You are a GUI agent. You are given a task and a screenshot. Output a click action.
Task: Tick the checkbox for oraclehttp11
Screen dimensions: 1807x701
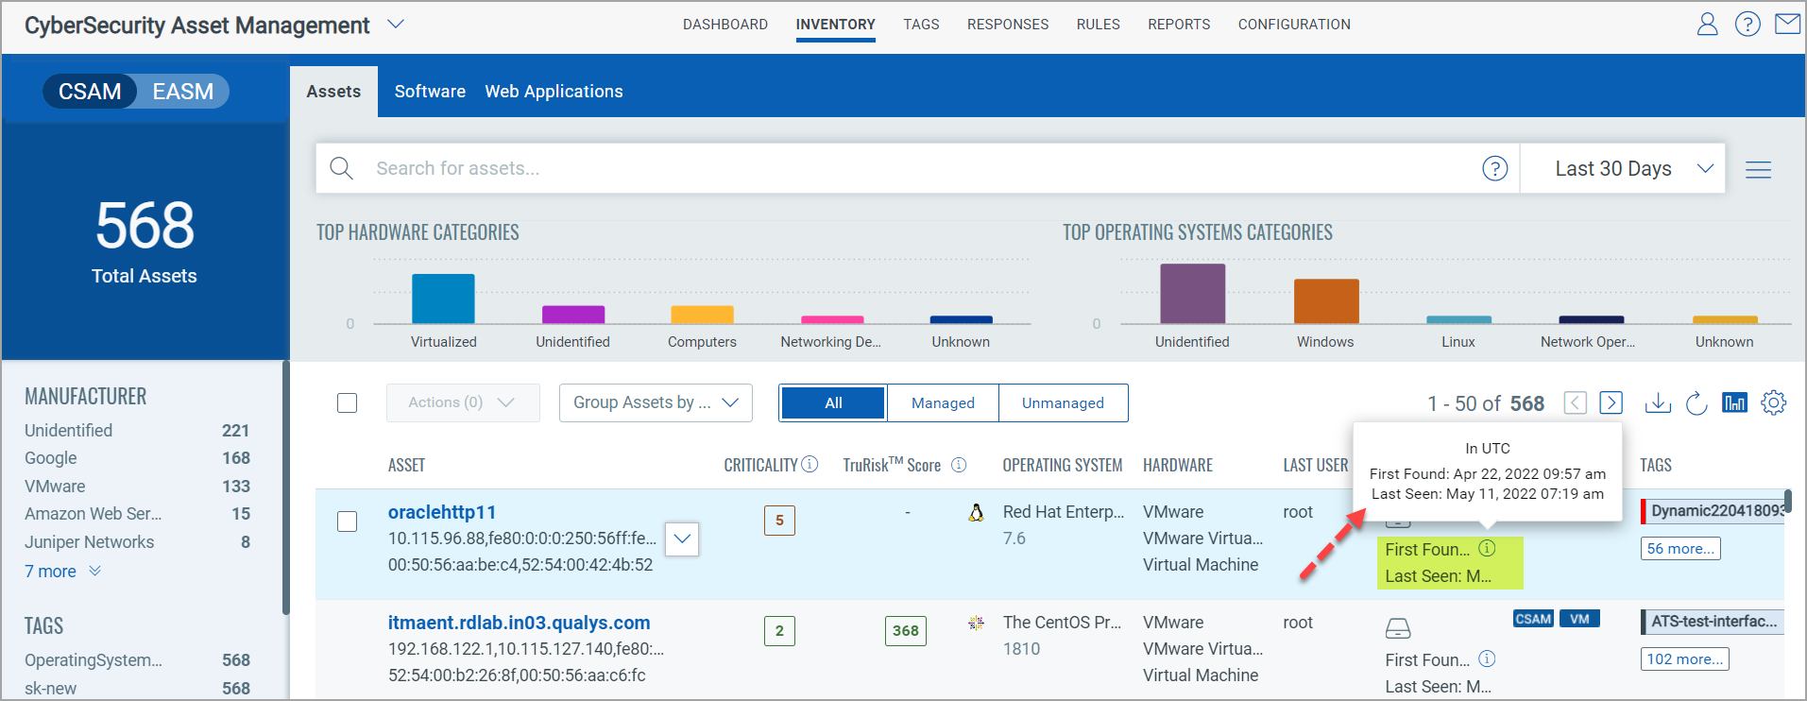348,521
